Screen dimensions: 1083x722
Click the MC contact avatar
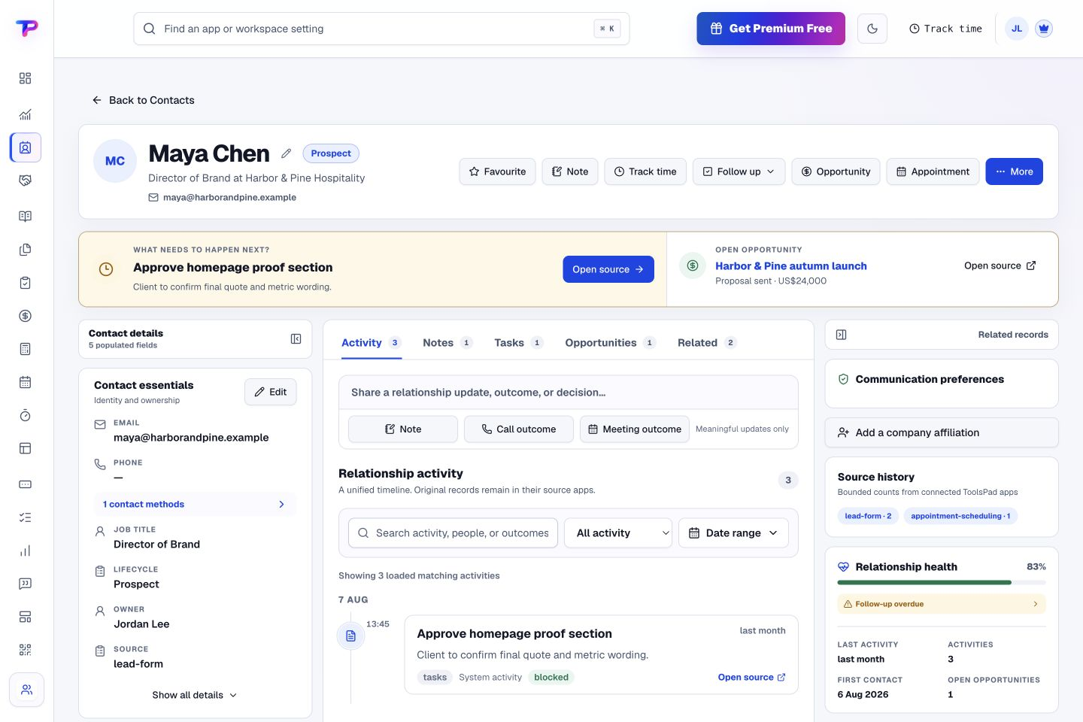(115, 161)
